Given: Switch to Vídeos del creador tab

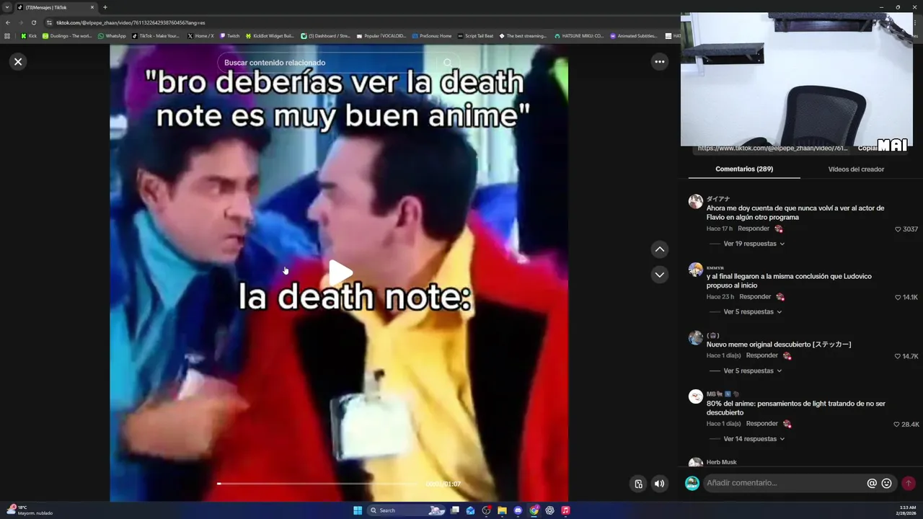Looking at the screenshot, I should pos(856,169).
